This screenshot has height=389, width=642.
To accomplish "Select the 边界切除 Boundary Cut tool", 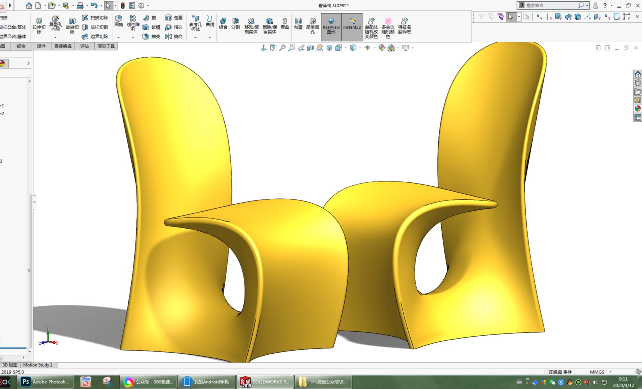I will [x=95, y=36].
